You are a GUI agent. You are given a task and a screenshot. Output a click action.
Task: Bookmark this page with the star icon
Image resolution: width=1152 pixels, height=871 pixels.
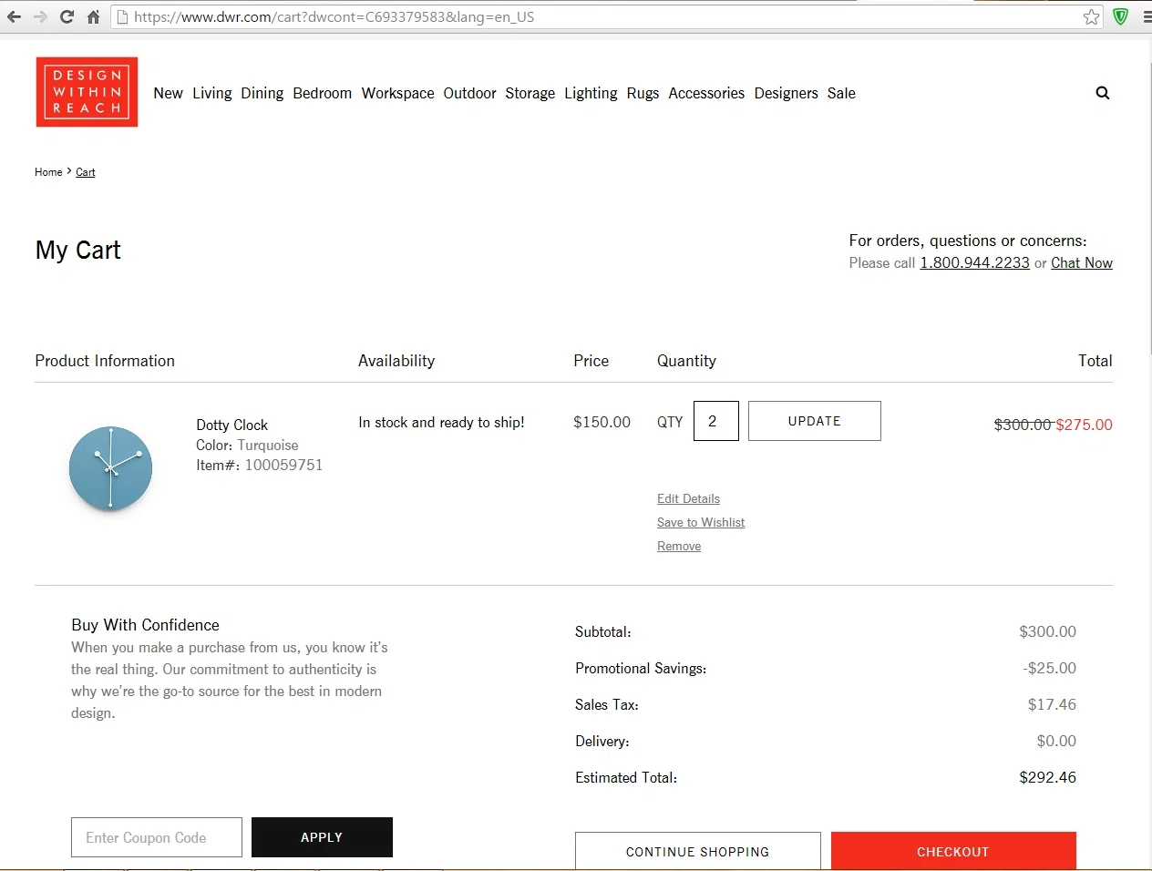[1091, 16]
